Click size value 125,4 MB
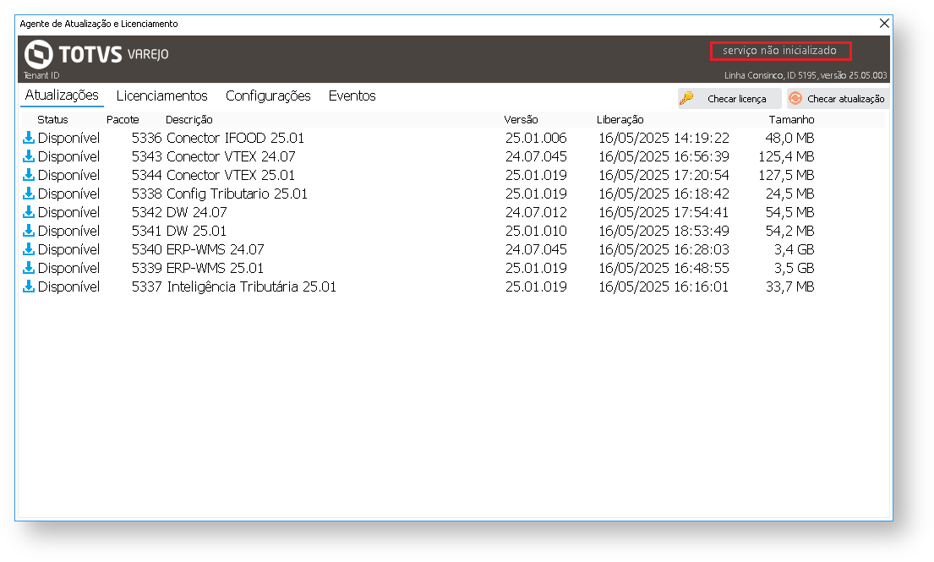The width and height of the screenshot is (934, 562). coord(786,156)
